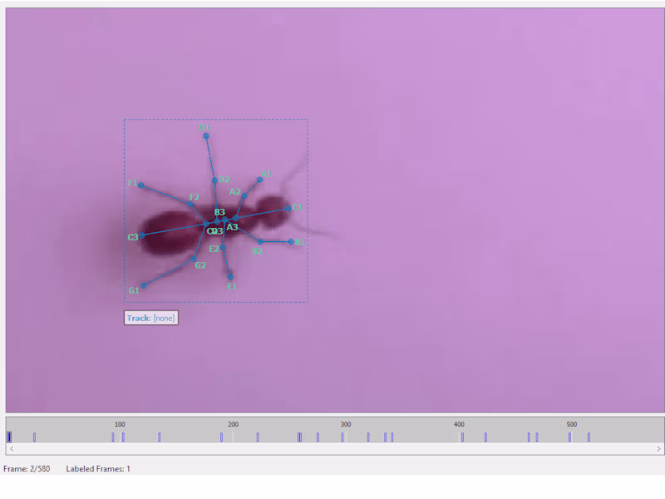This screenshot has height=499, width=665.
Task: Select the current frame marker at timeline start
Action: pyautogui.click(x=9, y=437)
